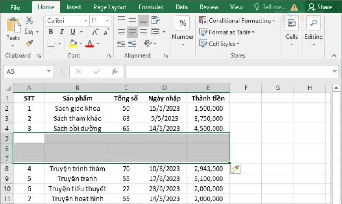Align text right

tap(143, 32)
